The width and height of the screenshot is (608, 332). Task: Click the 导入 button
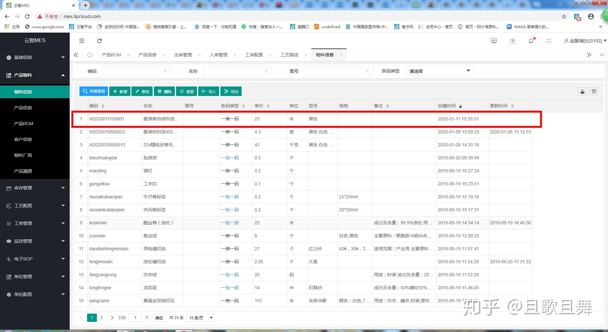209,91
